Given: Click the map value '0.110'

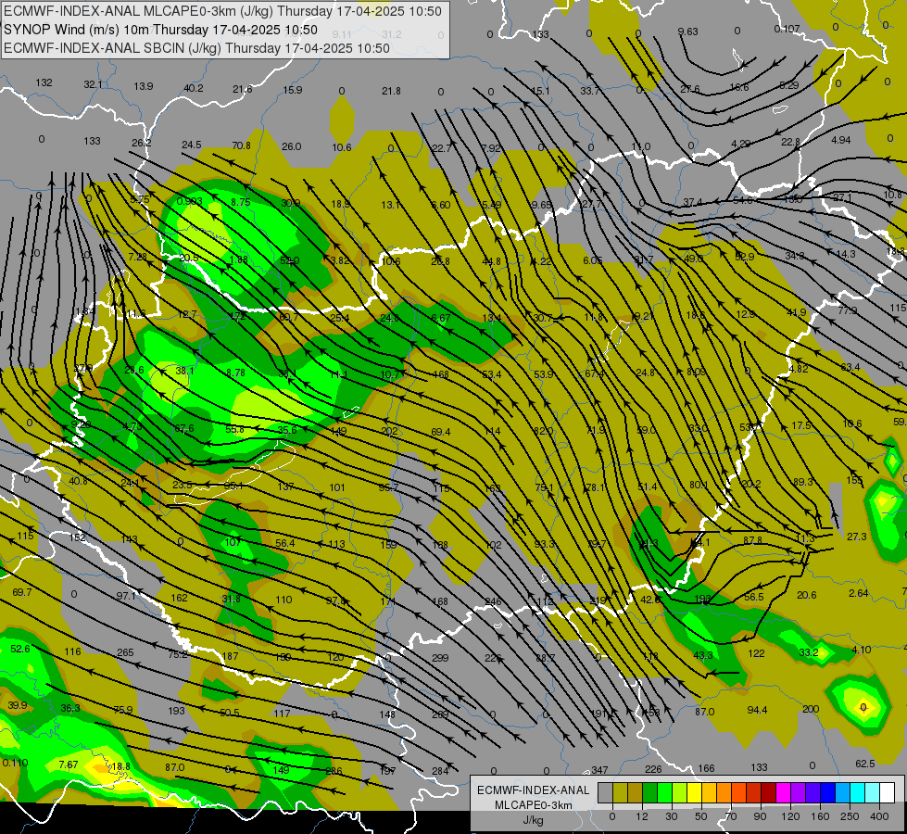Looking at the screenshot, I should tap(15, 763).
